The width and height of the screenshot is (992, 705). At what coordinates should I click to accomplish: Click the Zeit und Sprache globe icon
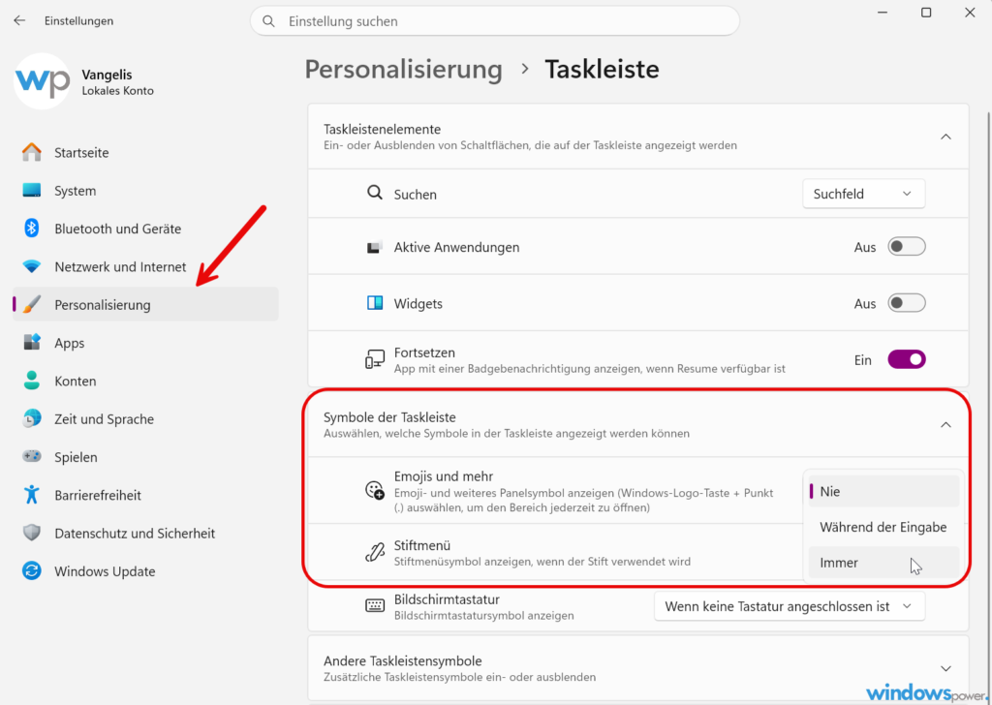click(32, 418)
